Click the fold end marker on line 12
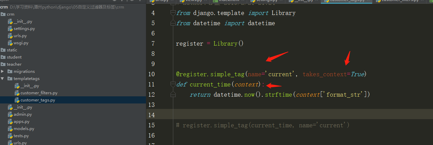 pyautogui.click(x=173, y=95)
